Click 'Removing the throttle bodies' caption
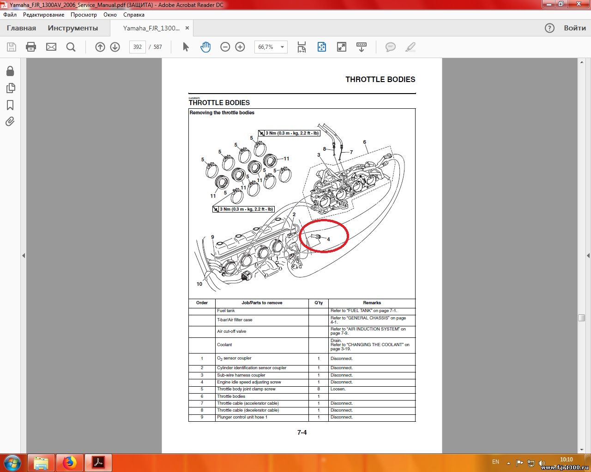The height and width of the screenshot is (472, 591). pyautogui.click(x=222, y=112)
